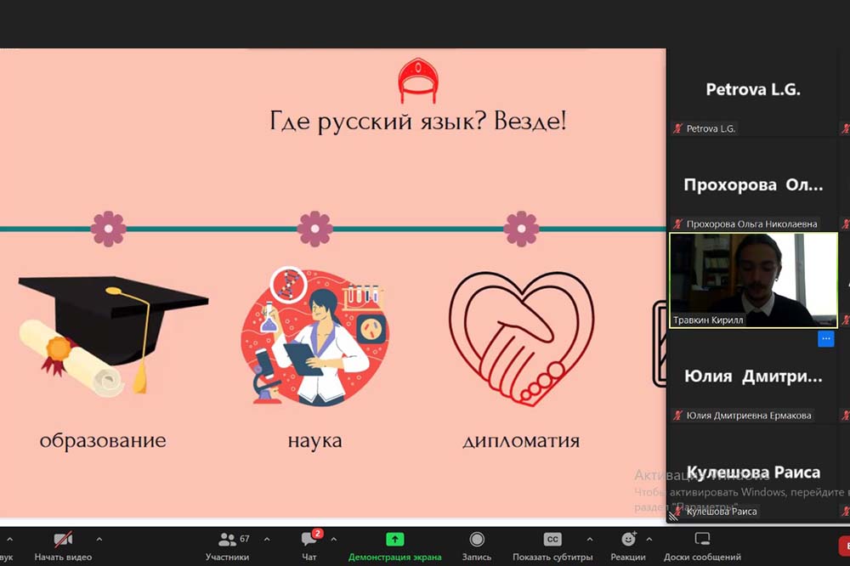Click the word 'дипломатия' on slide
This screenshot has height=566, width=850.
point(522,441)
